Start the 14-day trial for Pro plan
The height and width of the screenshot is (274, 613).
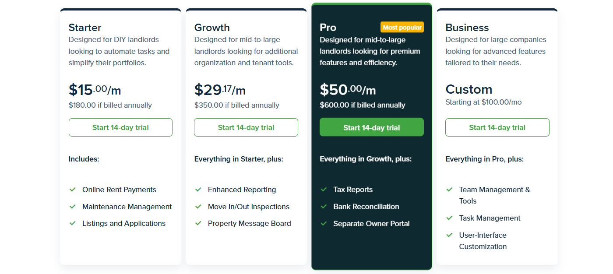coord(372,127)
